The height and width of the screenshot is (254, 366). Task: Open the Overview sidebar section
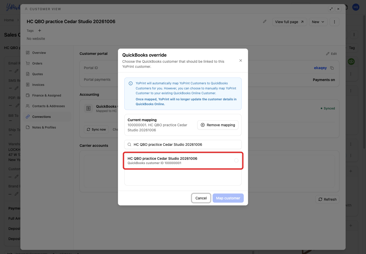(x=47, y=53)
